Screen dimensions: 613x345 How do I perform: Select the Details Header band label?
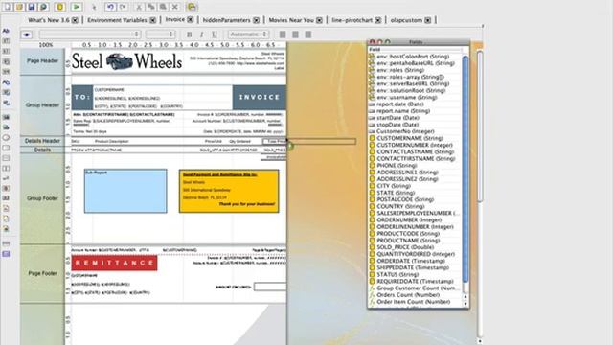coord(42,141)
